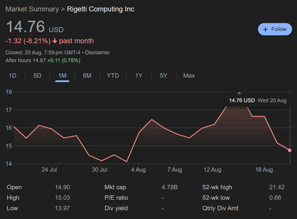This screenshot has width=297, height=219.
Task: Switch to the 1Y time range tab
Action: pyautogui.click(x=139, y=76)
